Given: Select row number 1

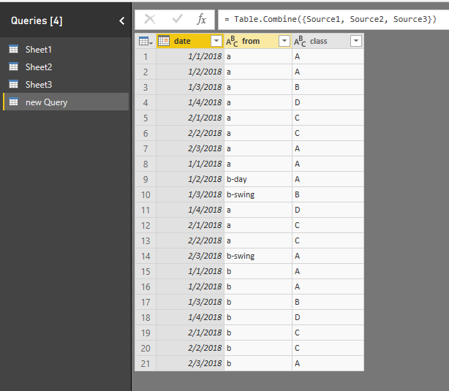Looking at the screenshot, I should [x=146, y=56].
